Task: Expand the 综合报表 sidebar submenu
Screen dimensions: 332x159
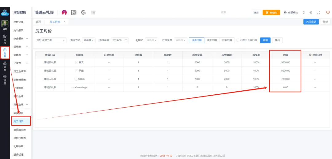Action: [21, 39]
